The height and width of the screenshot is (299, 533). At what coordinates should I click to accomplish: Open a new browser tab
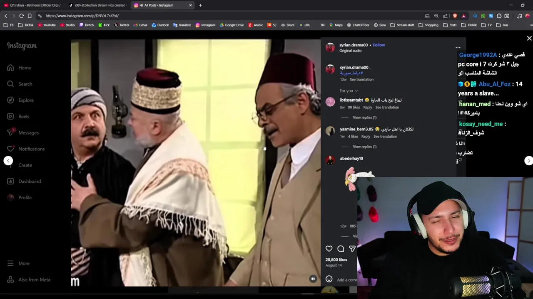200,5
